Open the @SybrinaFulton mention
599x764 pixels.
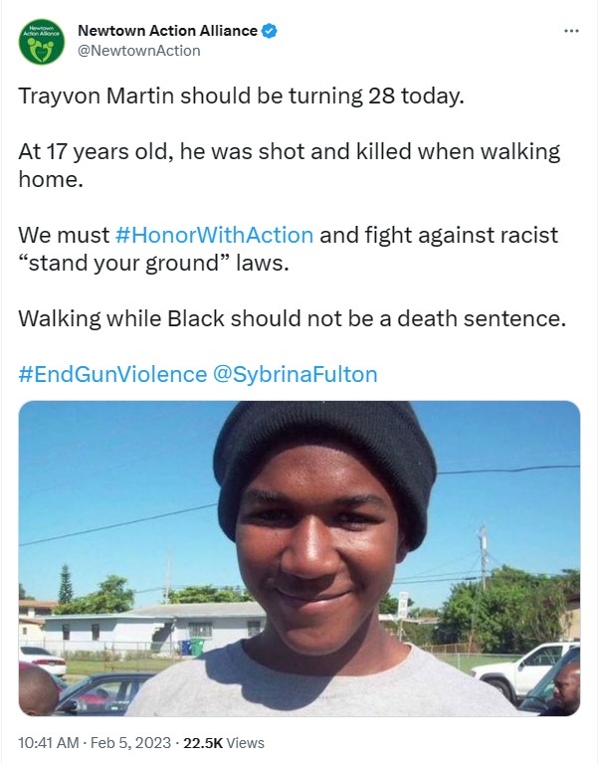click(295, 374)
